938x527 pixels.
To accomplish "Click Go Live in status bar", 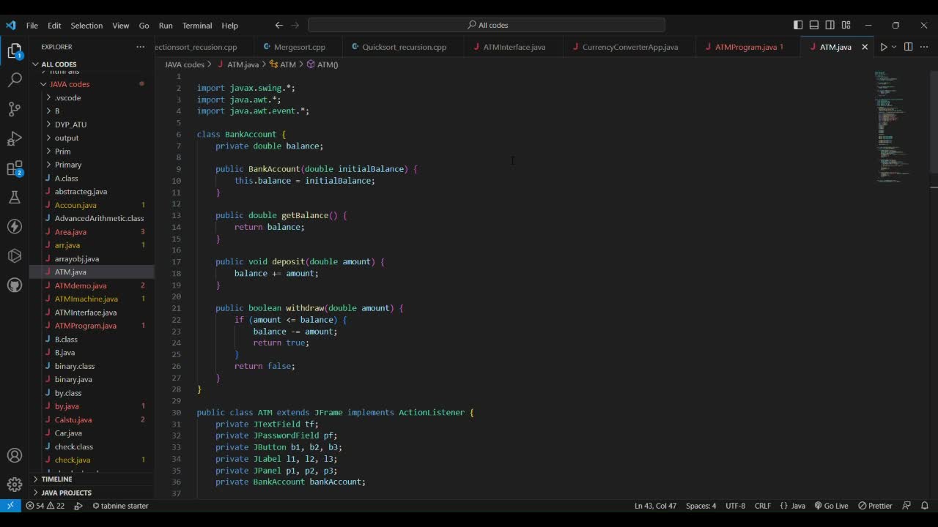I will pyautogui.click(x=831, y=506).
